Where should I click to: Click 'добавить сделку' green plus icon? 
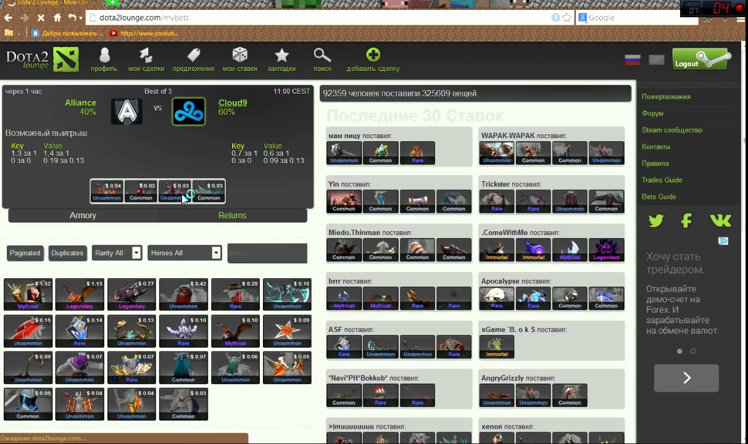tap(373, 55)
